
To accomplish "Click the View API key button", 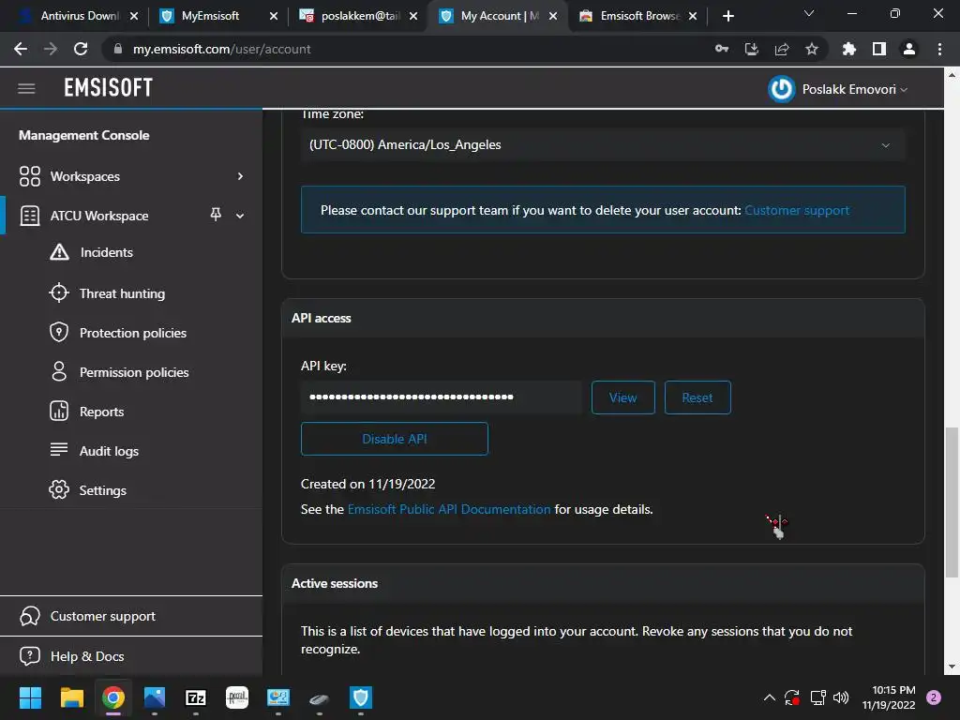I will [622, 397].
